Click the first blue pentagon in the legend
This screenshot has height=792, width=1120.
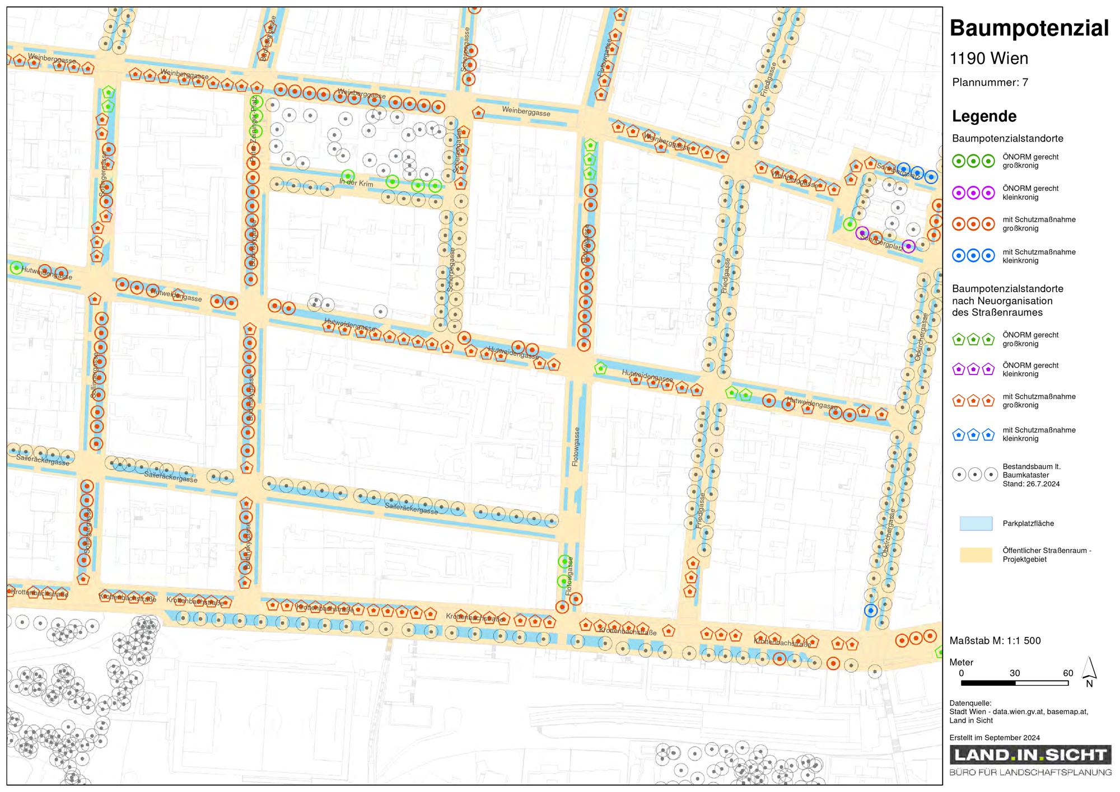(x=959, y=434)
